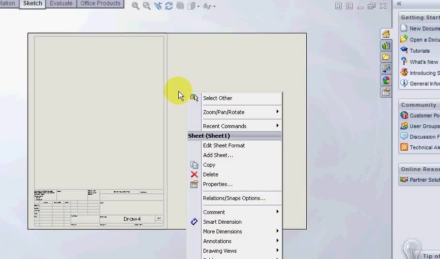The width and height of the screenshot is (440, 259).
Task: Click the Previous View icon
Action: click(157, 6)
